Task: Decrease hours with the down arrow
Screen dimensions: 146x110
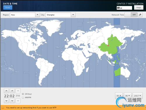Action: pyautogui.click(x=6, y=101)
